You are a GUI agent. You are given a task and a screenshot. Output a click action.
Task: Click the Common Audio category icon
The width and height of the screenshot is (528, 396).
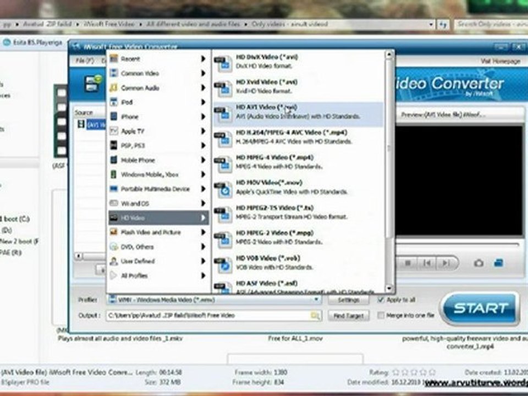pyautogui.click(x=114, y=88)
